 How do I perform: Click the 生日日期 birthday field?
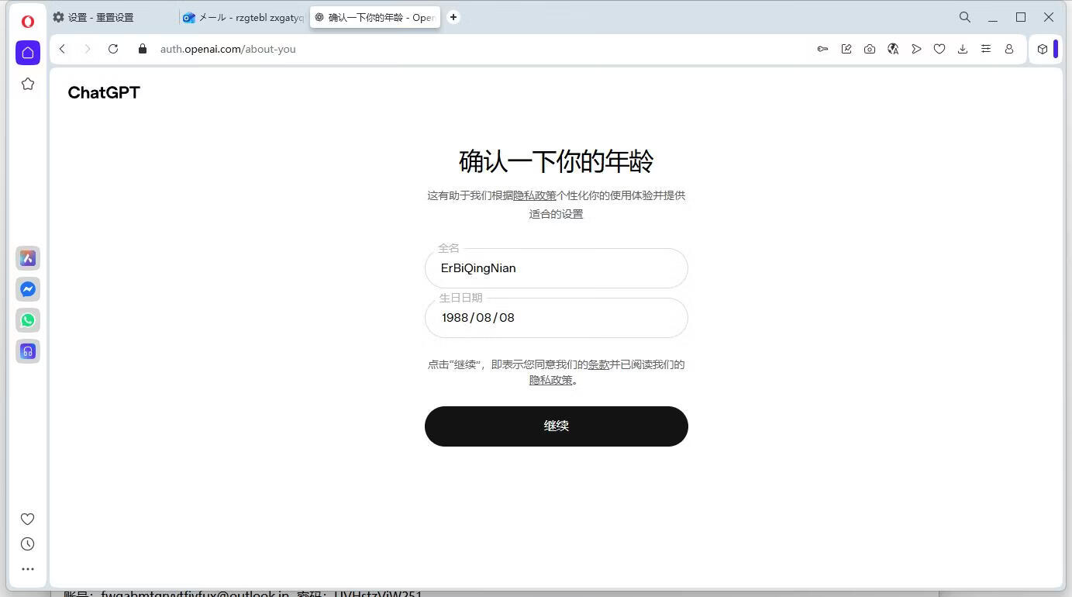click(x=556, y=318)
